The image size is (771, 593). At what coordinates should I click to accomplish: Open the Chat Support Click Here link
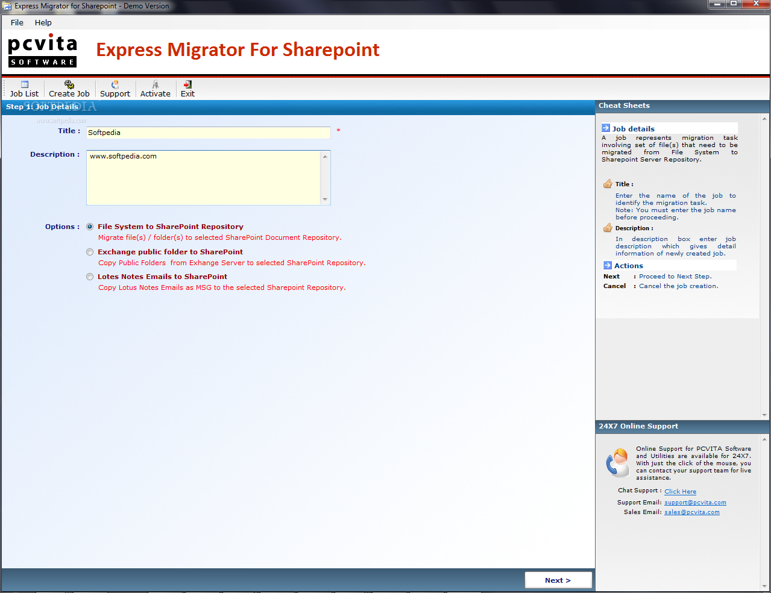pos(680,492)
